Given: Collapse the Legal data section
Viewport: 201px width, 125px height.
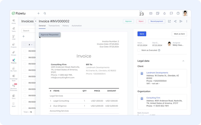Looking at the screenshot, I should pyautogui.click(x=183, y=61).
